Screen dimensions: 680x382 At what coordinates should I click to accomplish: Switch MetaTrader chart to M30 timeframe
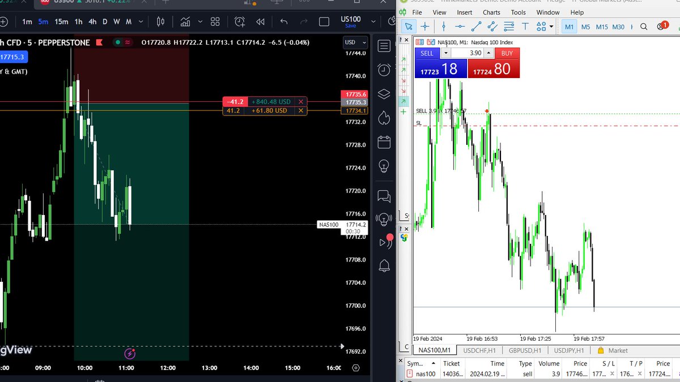pos(618,27)
